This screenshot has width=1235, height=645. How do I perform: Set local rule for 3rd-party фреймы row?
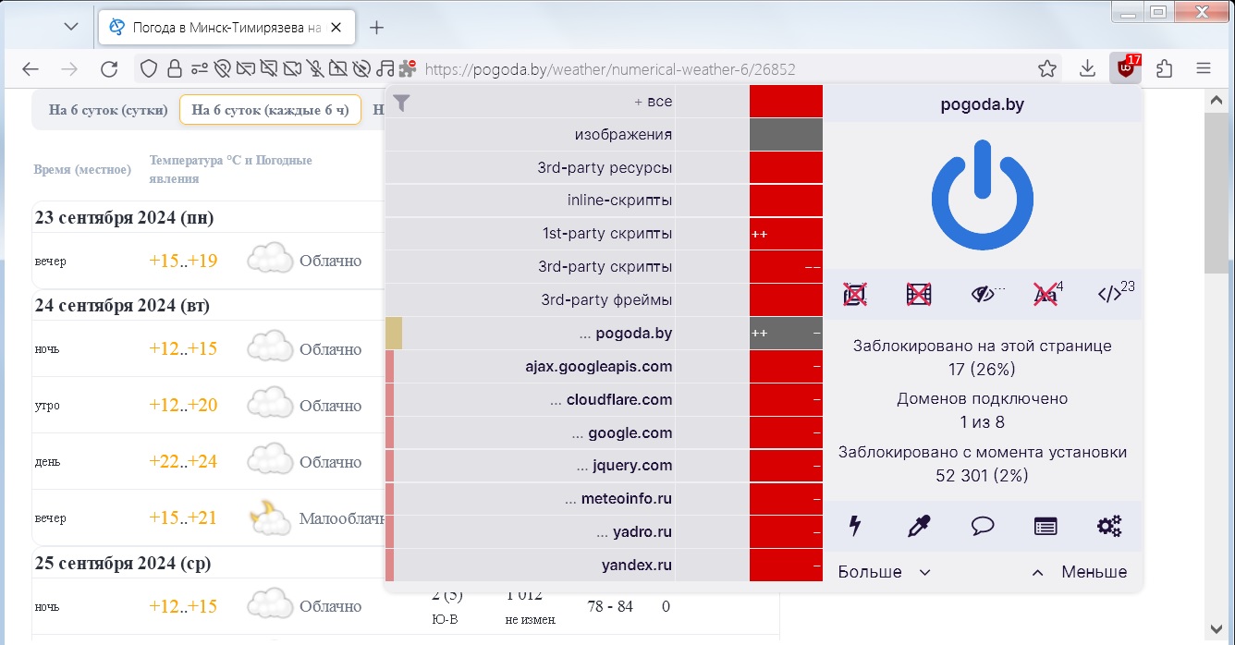pyautogui.click(x=786, y=300)
